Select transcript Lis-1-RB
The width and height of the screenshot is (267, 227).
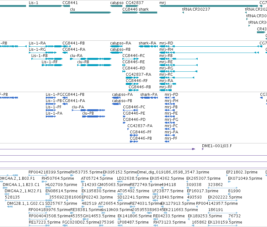tap(40, 56)
